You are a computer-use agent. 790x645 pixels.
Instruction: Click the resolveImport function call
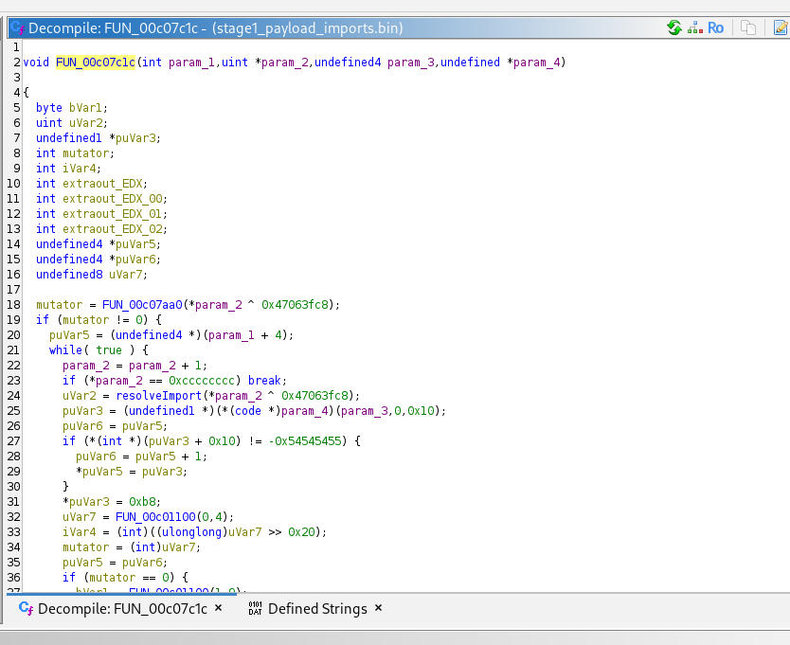tap(159, 396)
